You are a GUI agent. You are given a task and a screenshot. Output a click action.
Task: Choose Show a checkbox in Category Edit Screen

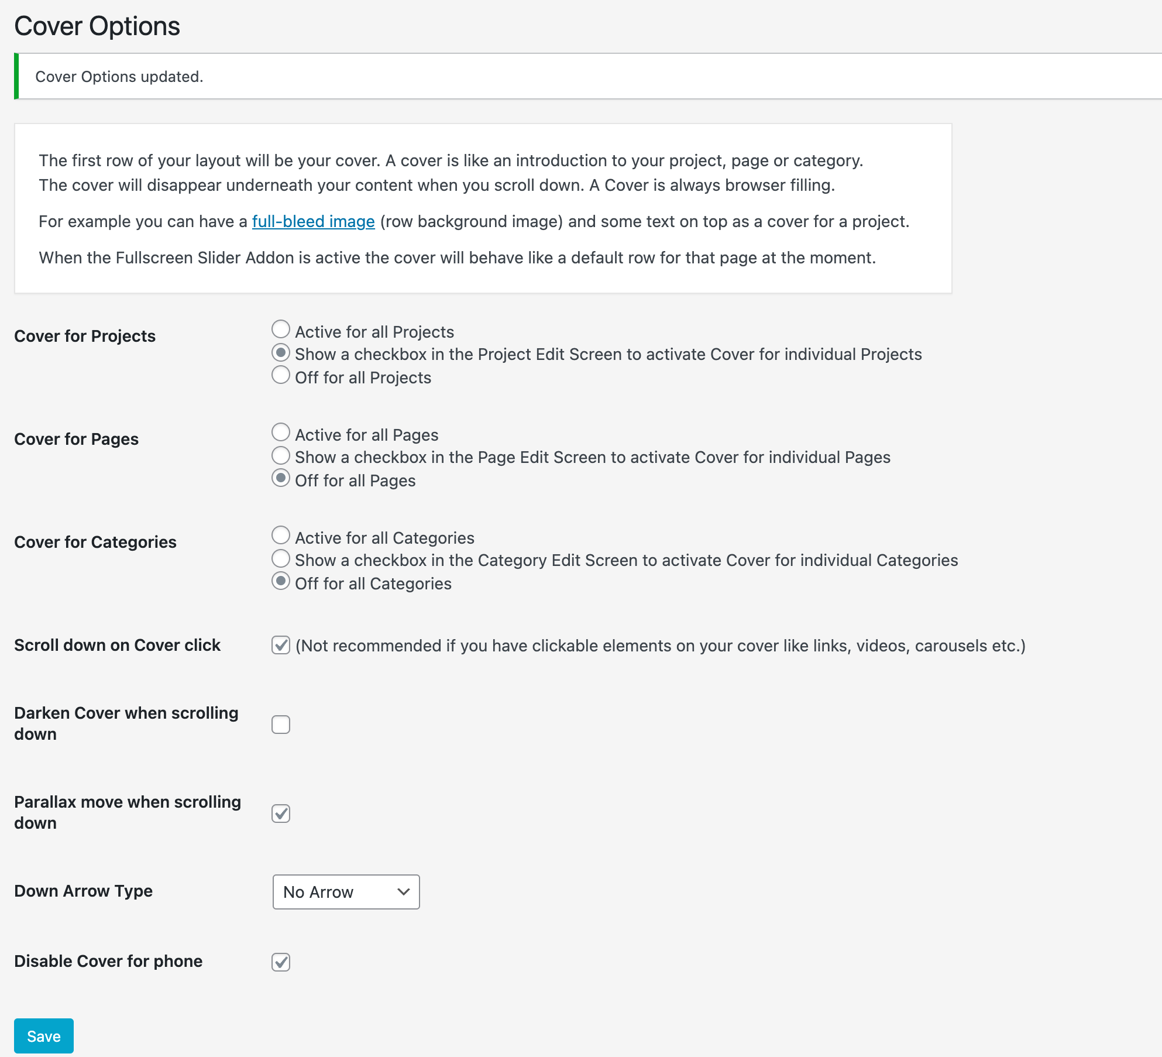coord(281,559)
